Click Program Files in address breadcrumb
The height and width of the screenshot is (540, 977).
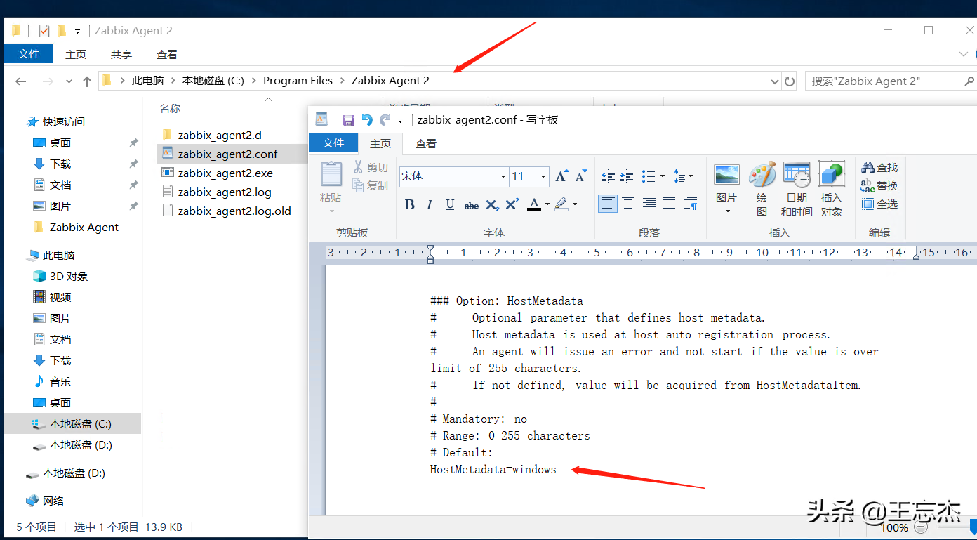pyautogui.click(x=298, y=81)
